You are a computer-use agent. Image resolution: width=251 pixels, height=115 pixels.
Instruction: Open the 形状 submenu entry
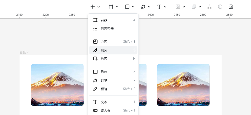click(113, 72)
